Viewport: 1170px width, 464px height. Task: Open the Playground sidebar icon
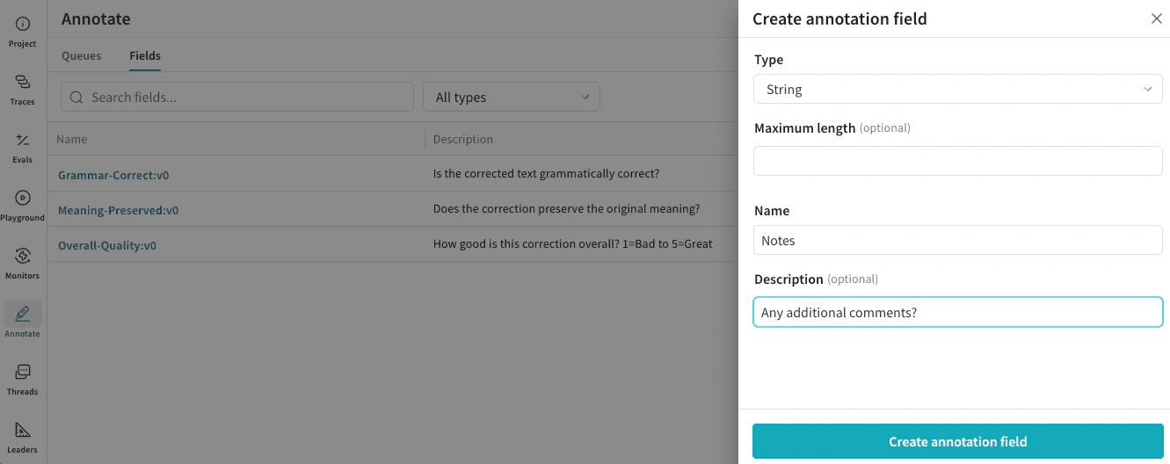coord(23,205)
